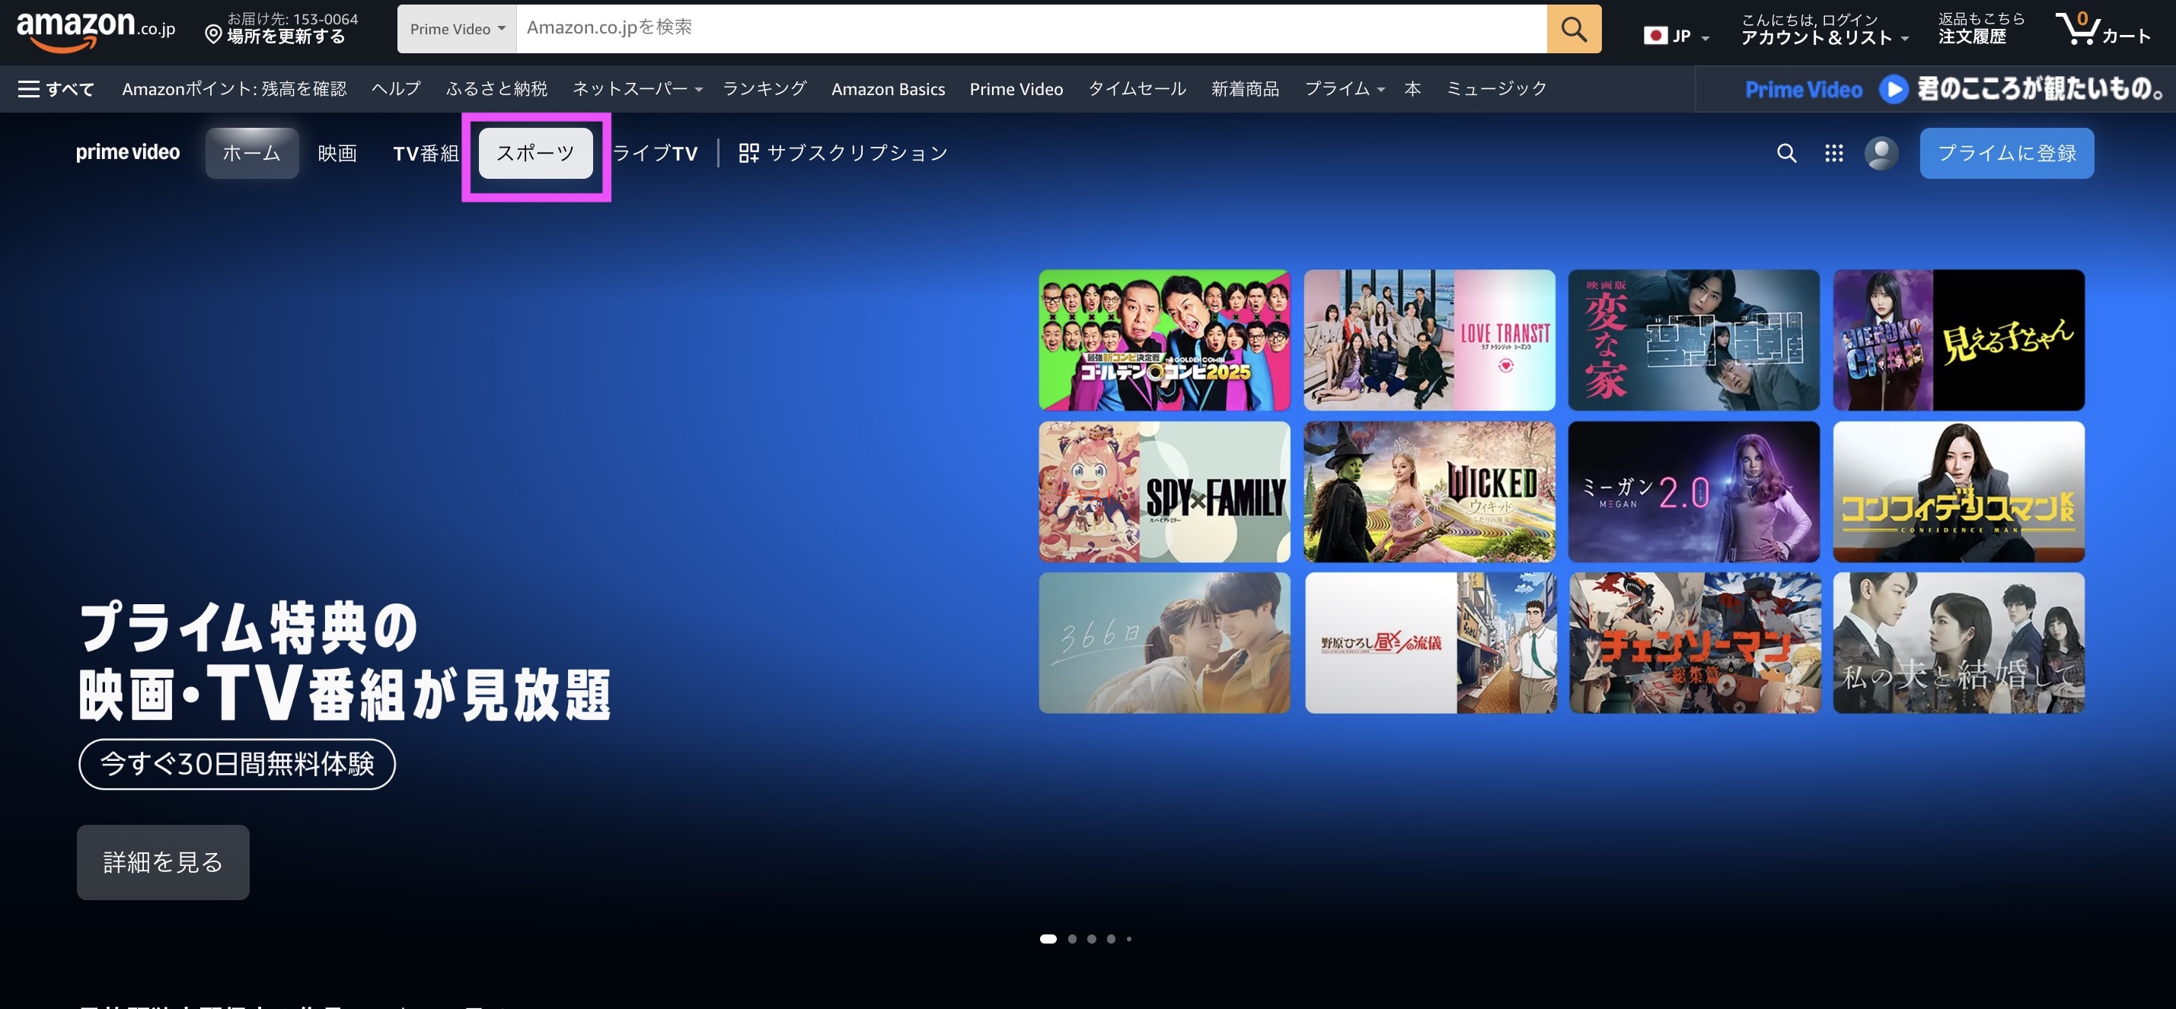Click the orange Amazon search magnifier button
Screen dimensions: 2176x1009
1573,29
